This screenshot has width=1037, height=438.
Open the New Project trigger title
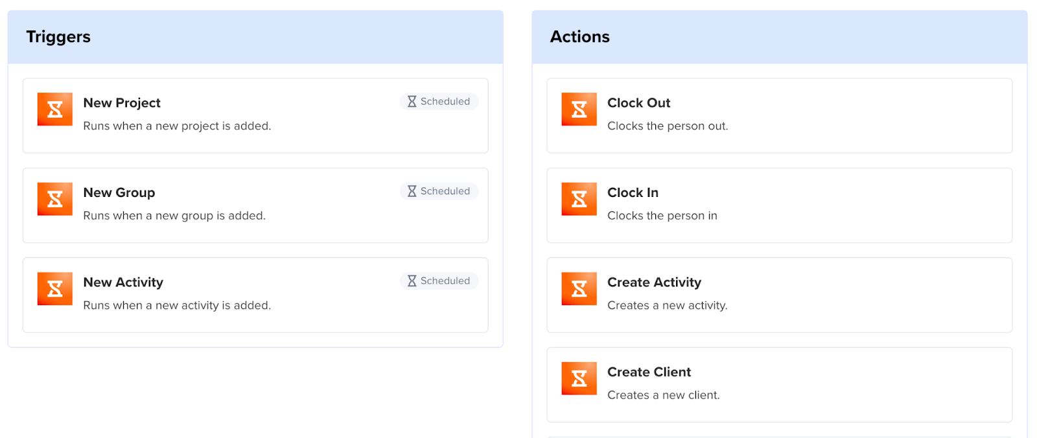[122, 103]
